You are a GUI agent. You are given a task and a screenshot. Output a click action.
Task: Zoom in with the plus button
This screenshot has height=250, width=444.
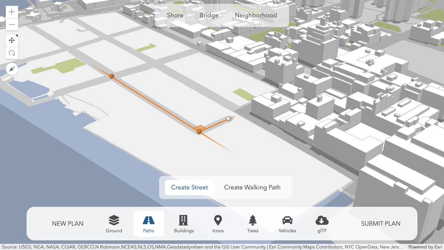(x=12, y=12)
